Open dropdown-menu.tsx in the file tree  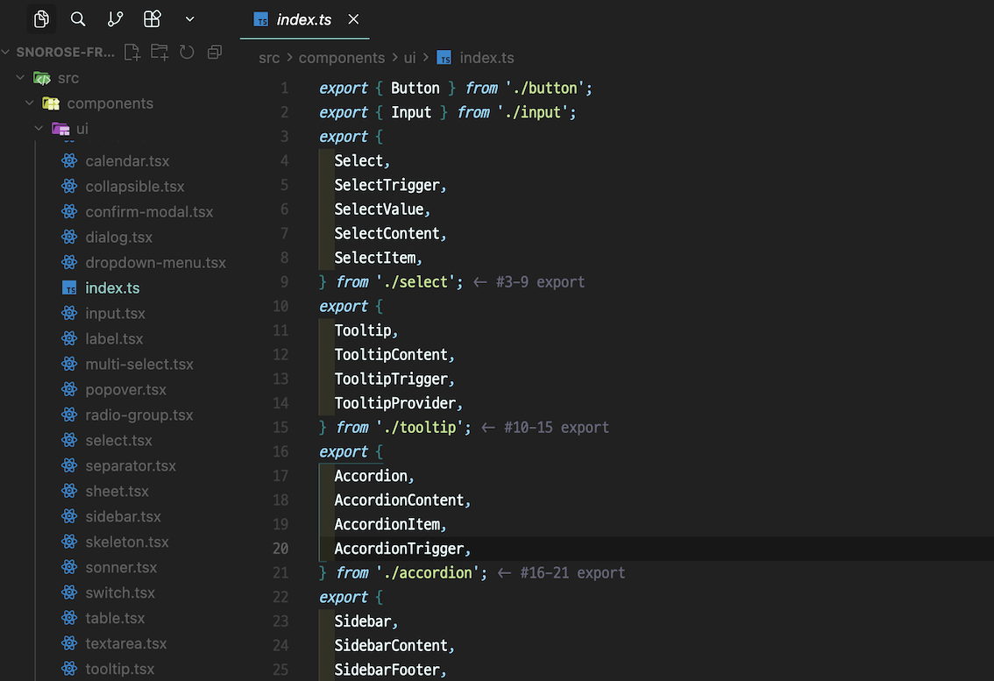155,263
